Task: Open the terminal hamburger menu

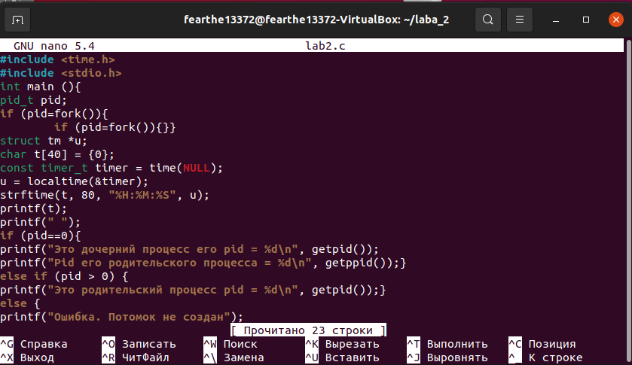Action: (x=520, y=20)
